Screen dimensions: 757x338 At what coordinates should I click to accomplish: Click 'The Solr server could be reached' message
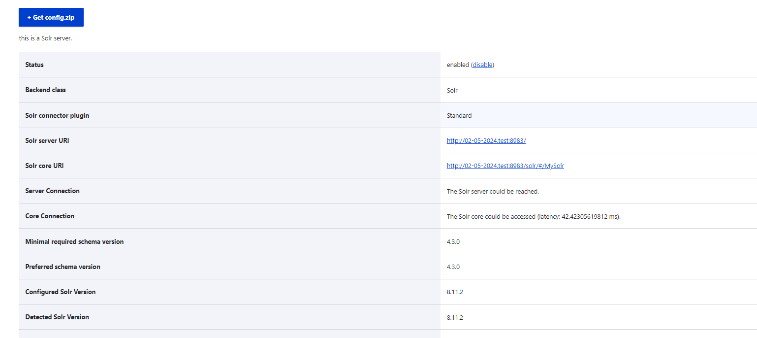(x=493, y=192)
